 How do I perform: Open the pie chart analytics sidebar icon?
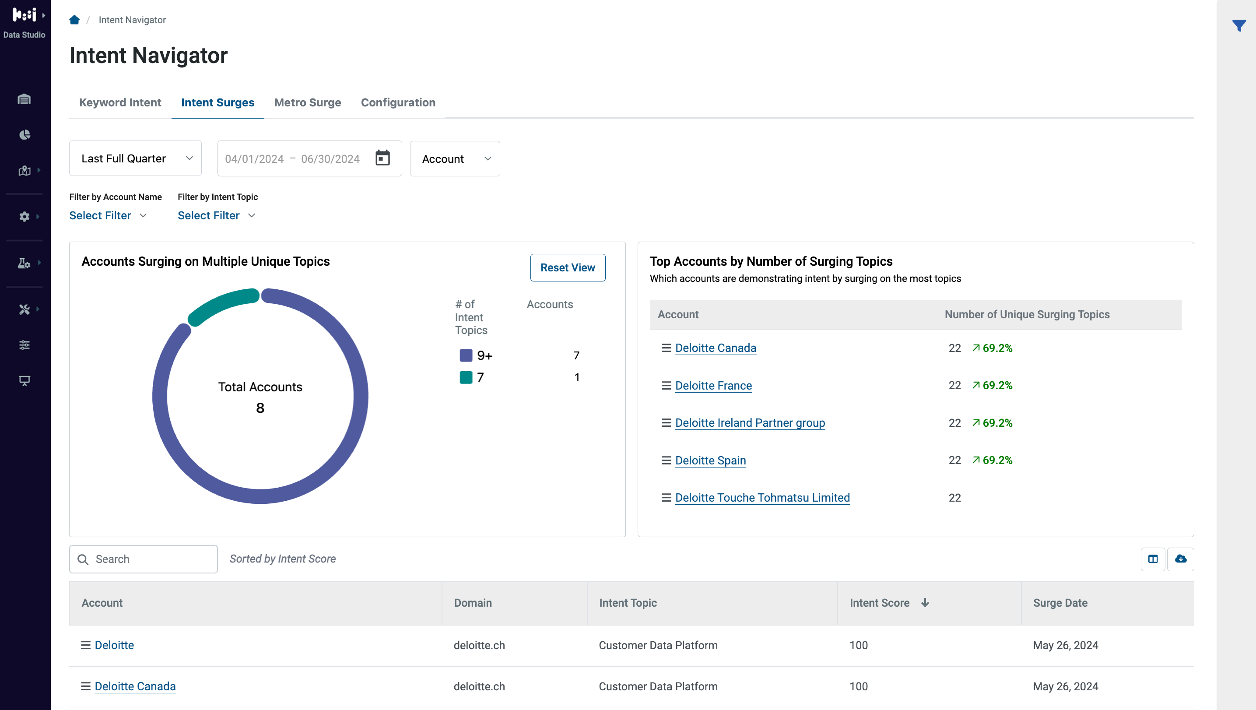tap(25, 135)
